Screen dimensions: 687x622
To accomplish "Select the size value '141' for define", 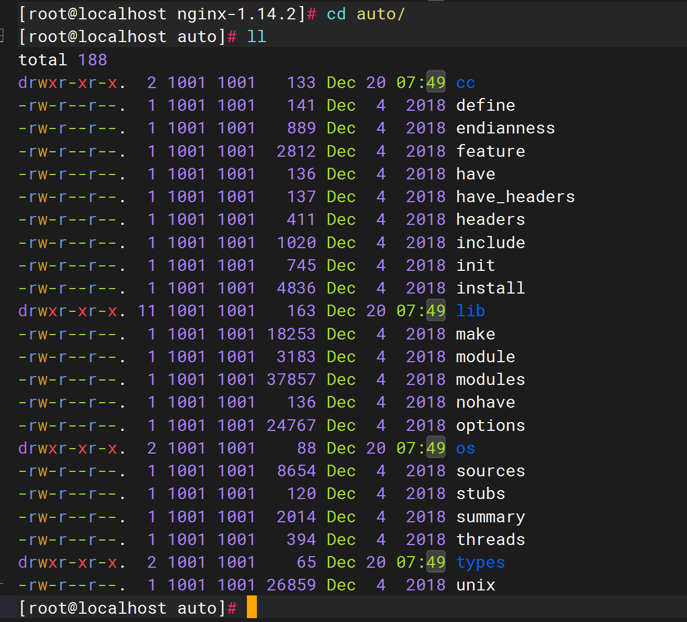I will click(301, 105).
